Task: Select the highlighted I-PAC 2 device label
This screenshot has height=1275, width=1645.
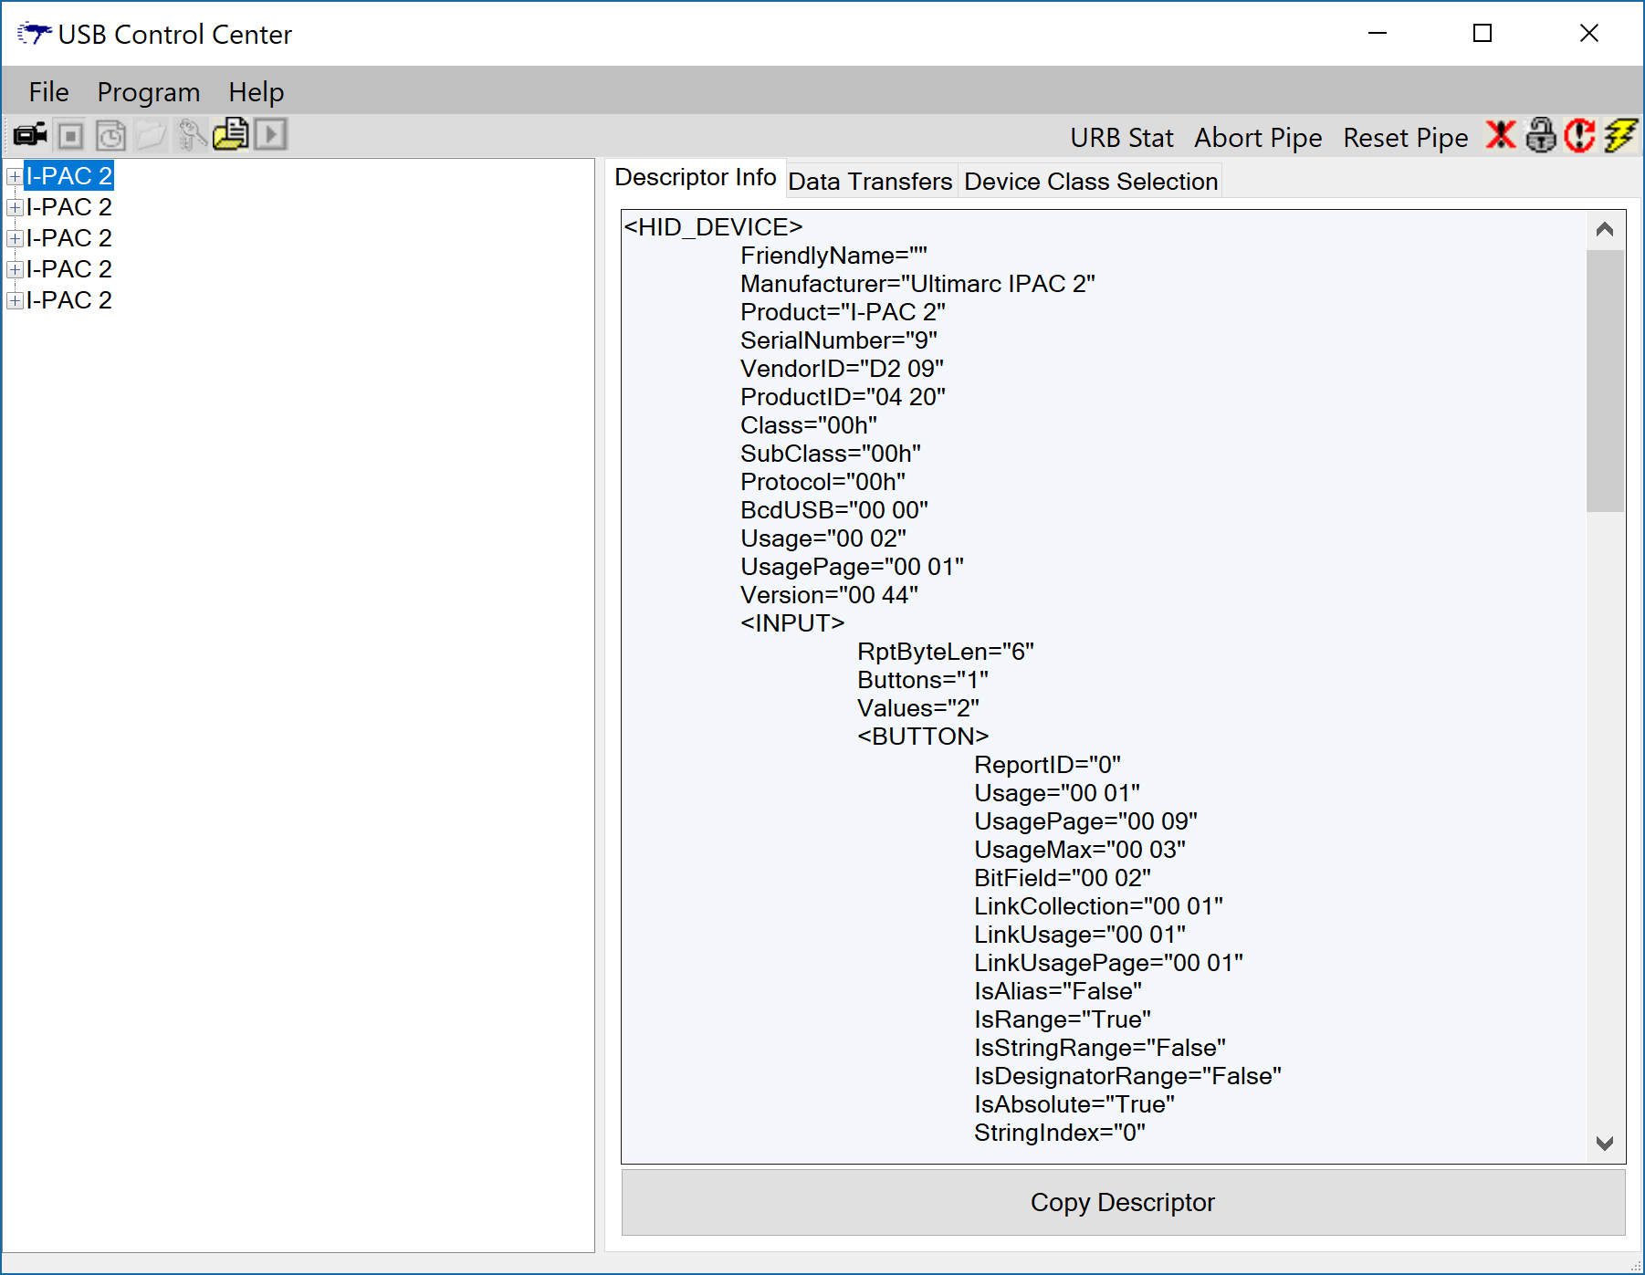Action: (x=68, y=176)
